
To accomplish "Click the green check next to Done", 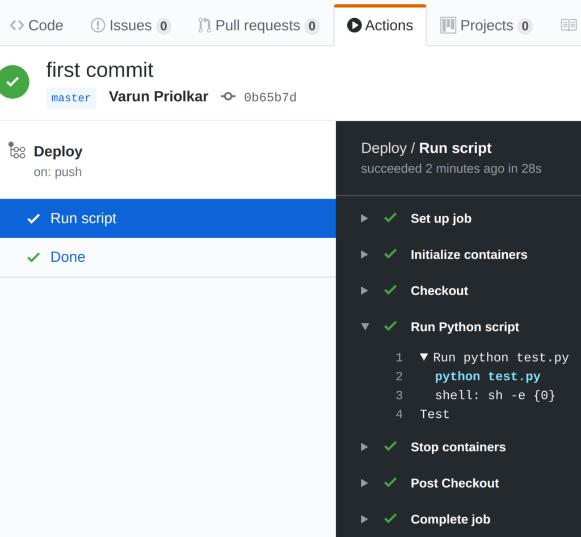I will tap(33, 257).
